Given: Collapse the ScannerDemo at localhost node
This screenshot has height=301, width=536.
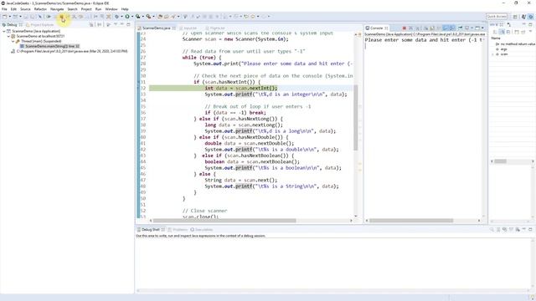Looking at the screenshot, I should (8, 36).
